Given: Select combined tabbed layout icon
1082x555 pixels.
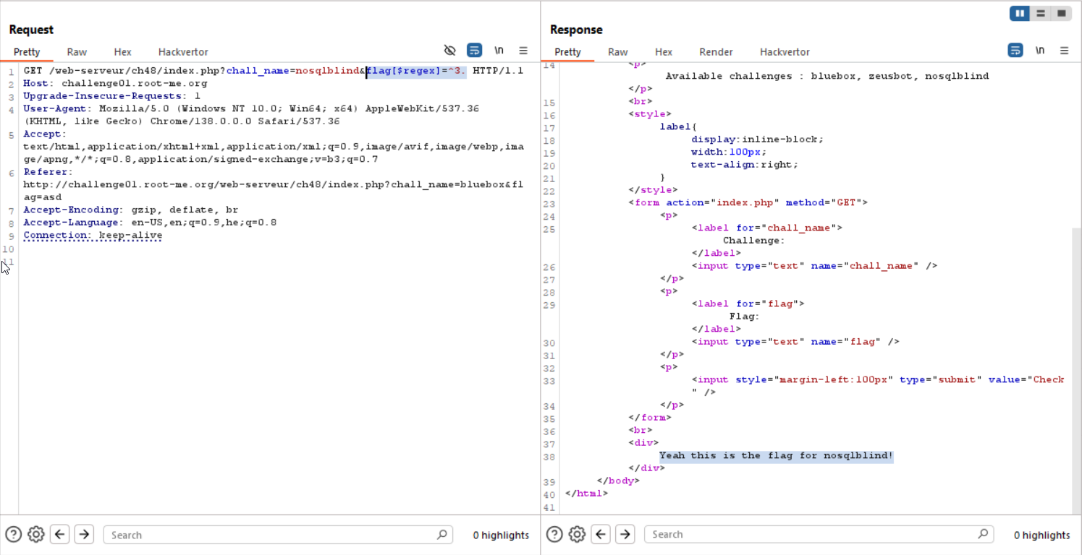Looking at the screenshot, I should 1061,13.
